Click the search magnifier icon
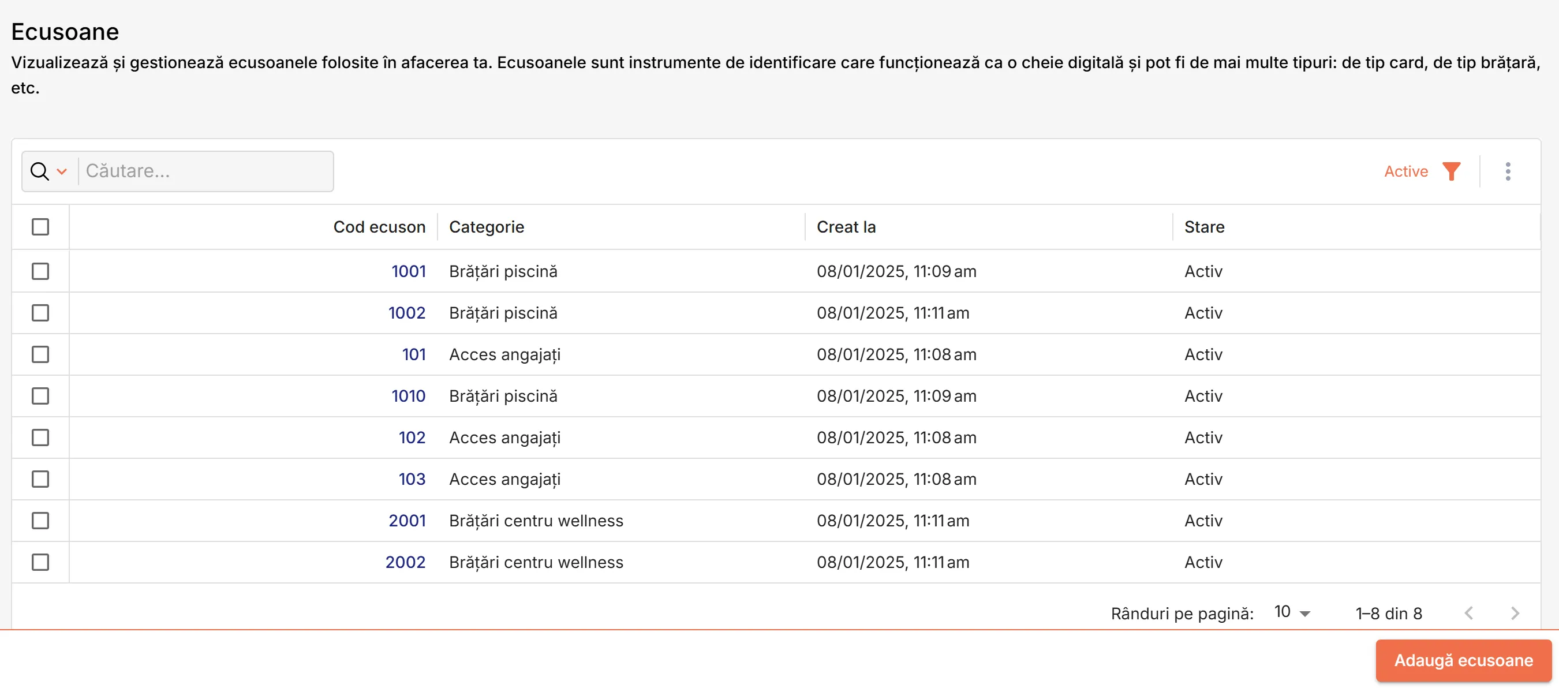 [39, 171]
